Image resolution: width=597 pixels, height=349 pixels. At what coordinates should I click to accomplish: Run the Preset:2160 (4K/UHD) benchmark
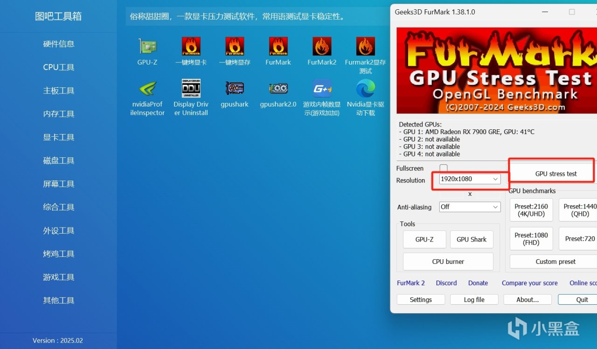[531, 210]
